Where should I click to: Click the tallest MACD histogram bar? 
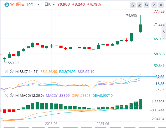[140, 104]
